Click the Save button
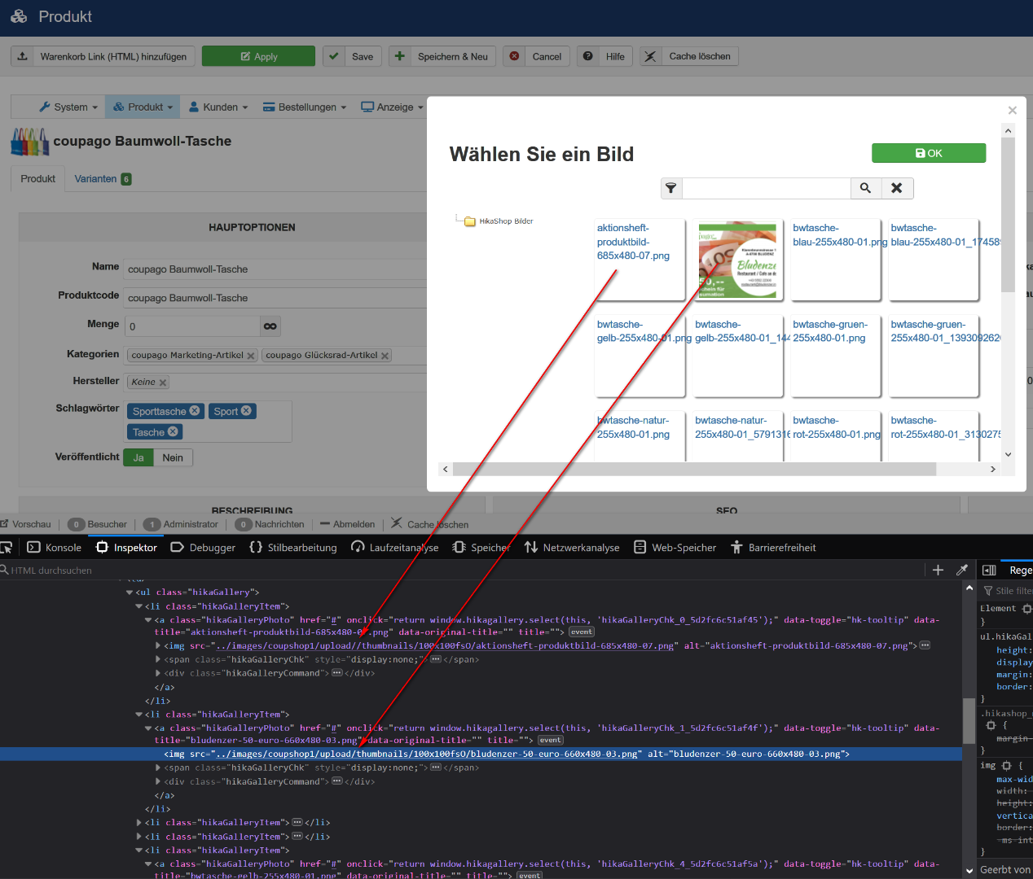Viewport: 1033px width, 879px height. [353, 56]
